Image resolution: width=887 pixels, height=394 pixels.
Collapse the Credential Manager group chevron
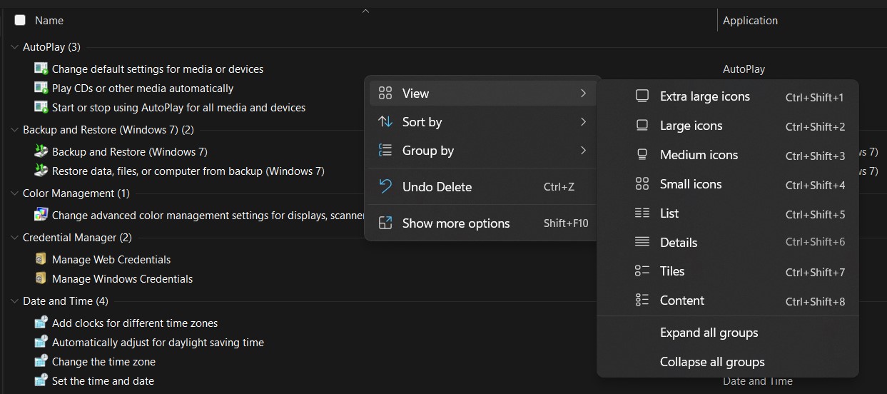(14, 237)
